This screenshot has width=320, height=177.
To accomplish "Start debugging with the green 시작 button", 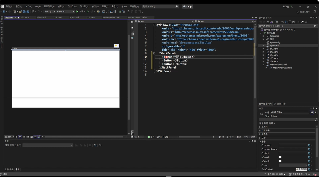I will pyautogui.click(x=81, y=11).
